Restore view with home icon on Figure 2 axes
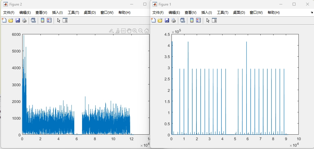This screenshot has width=314, height=149. (147, 31)
